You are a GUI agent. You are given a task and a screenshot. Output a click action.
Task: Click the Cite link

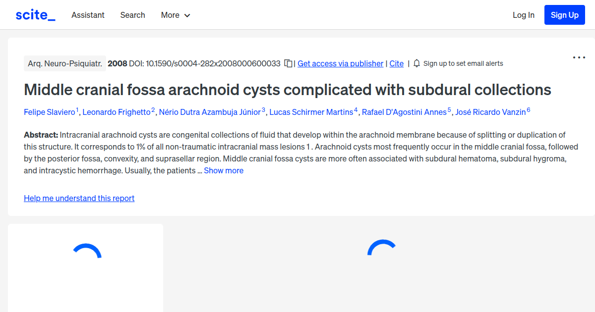[x=396, y=63]
